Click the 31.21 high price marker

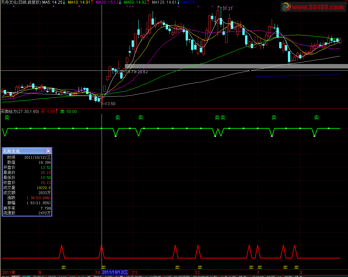click(227, 9)
